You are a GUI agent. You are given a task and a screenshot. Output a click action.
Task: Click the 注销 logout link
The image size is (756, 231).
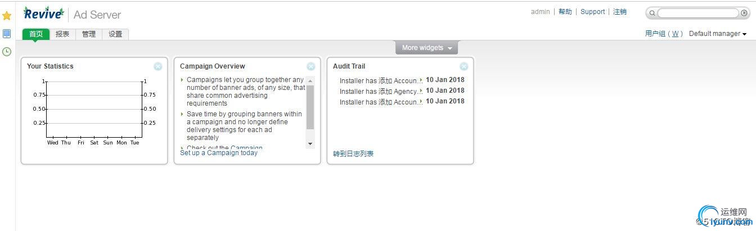tap(620, 12)
